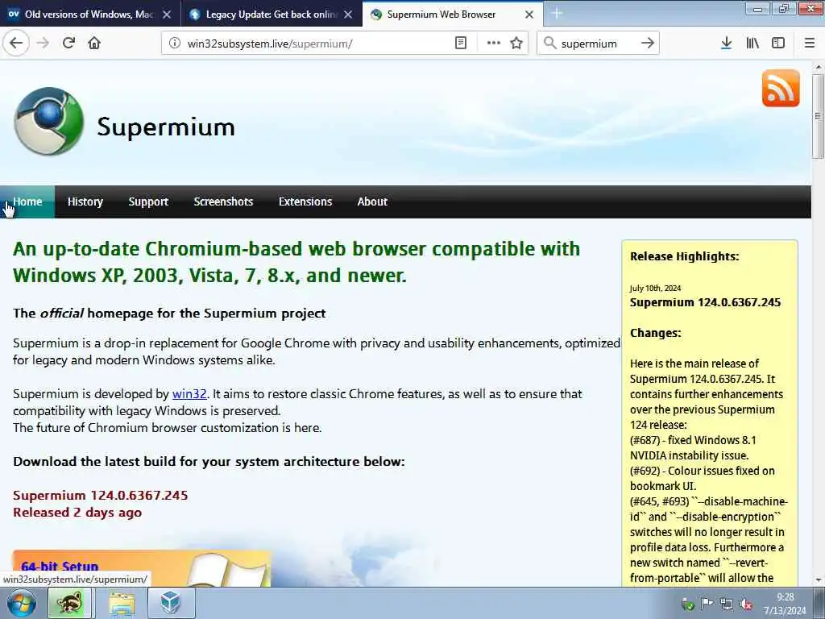The height and width of the screenshot is (619, 825).
Task: Submit search with the arrow button
Action: (647, 44)
